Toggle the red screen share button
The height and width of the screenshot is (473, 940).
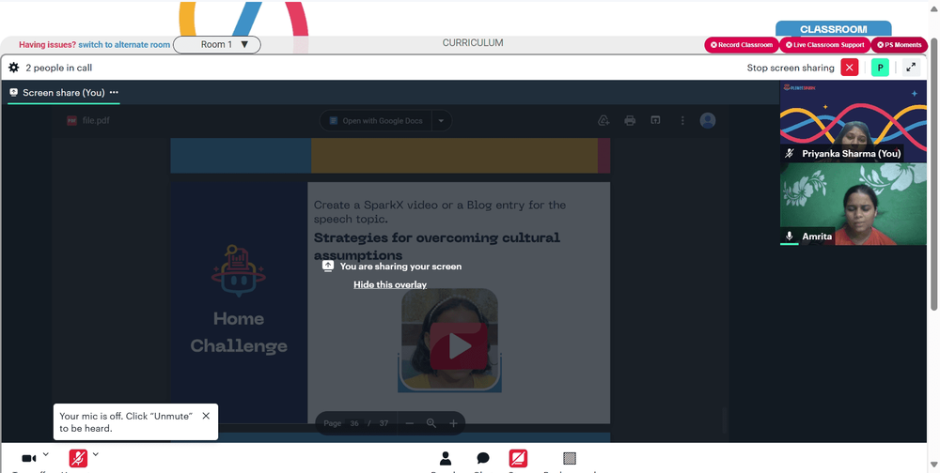click(518, 459)
